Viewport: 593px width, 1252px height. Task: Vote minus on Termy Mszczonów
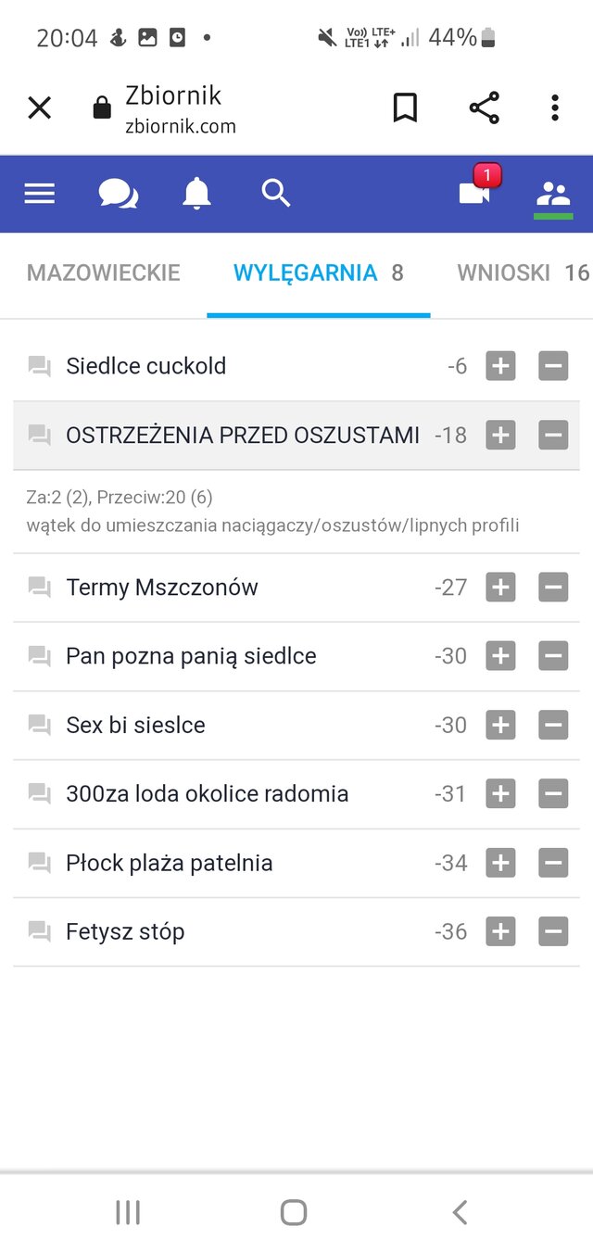553,588
